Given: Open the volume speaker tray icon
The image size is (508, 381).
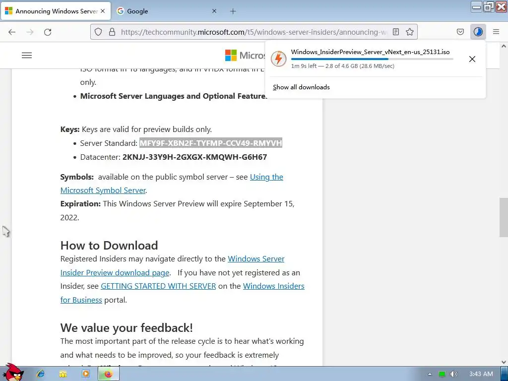Looking at the screenshot, I should (x=453, y=374).
